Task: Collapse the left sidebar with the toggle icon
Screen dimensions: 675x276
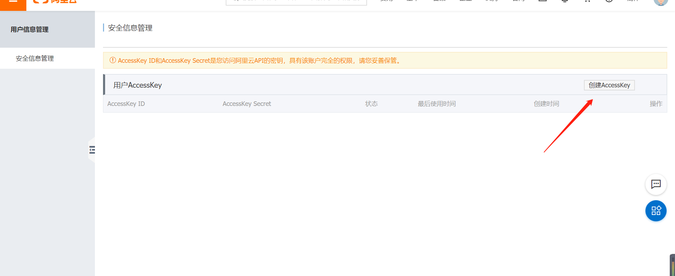Action: click(x=92, y=150)
